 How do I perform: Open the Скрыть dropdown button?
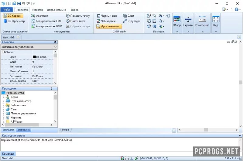click(x=188, y=23)
